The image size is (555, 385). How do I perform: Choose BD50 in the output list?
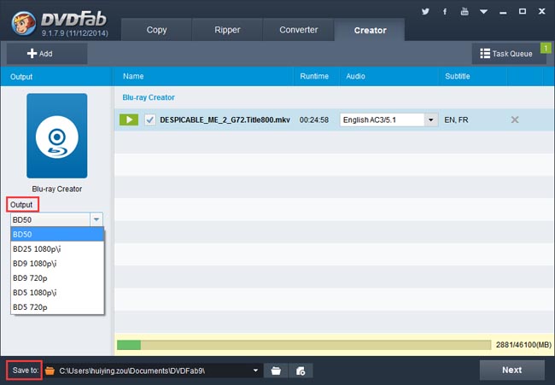(57, 234)
